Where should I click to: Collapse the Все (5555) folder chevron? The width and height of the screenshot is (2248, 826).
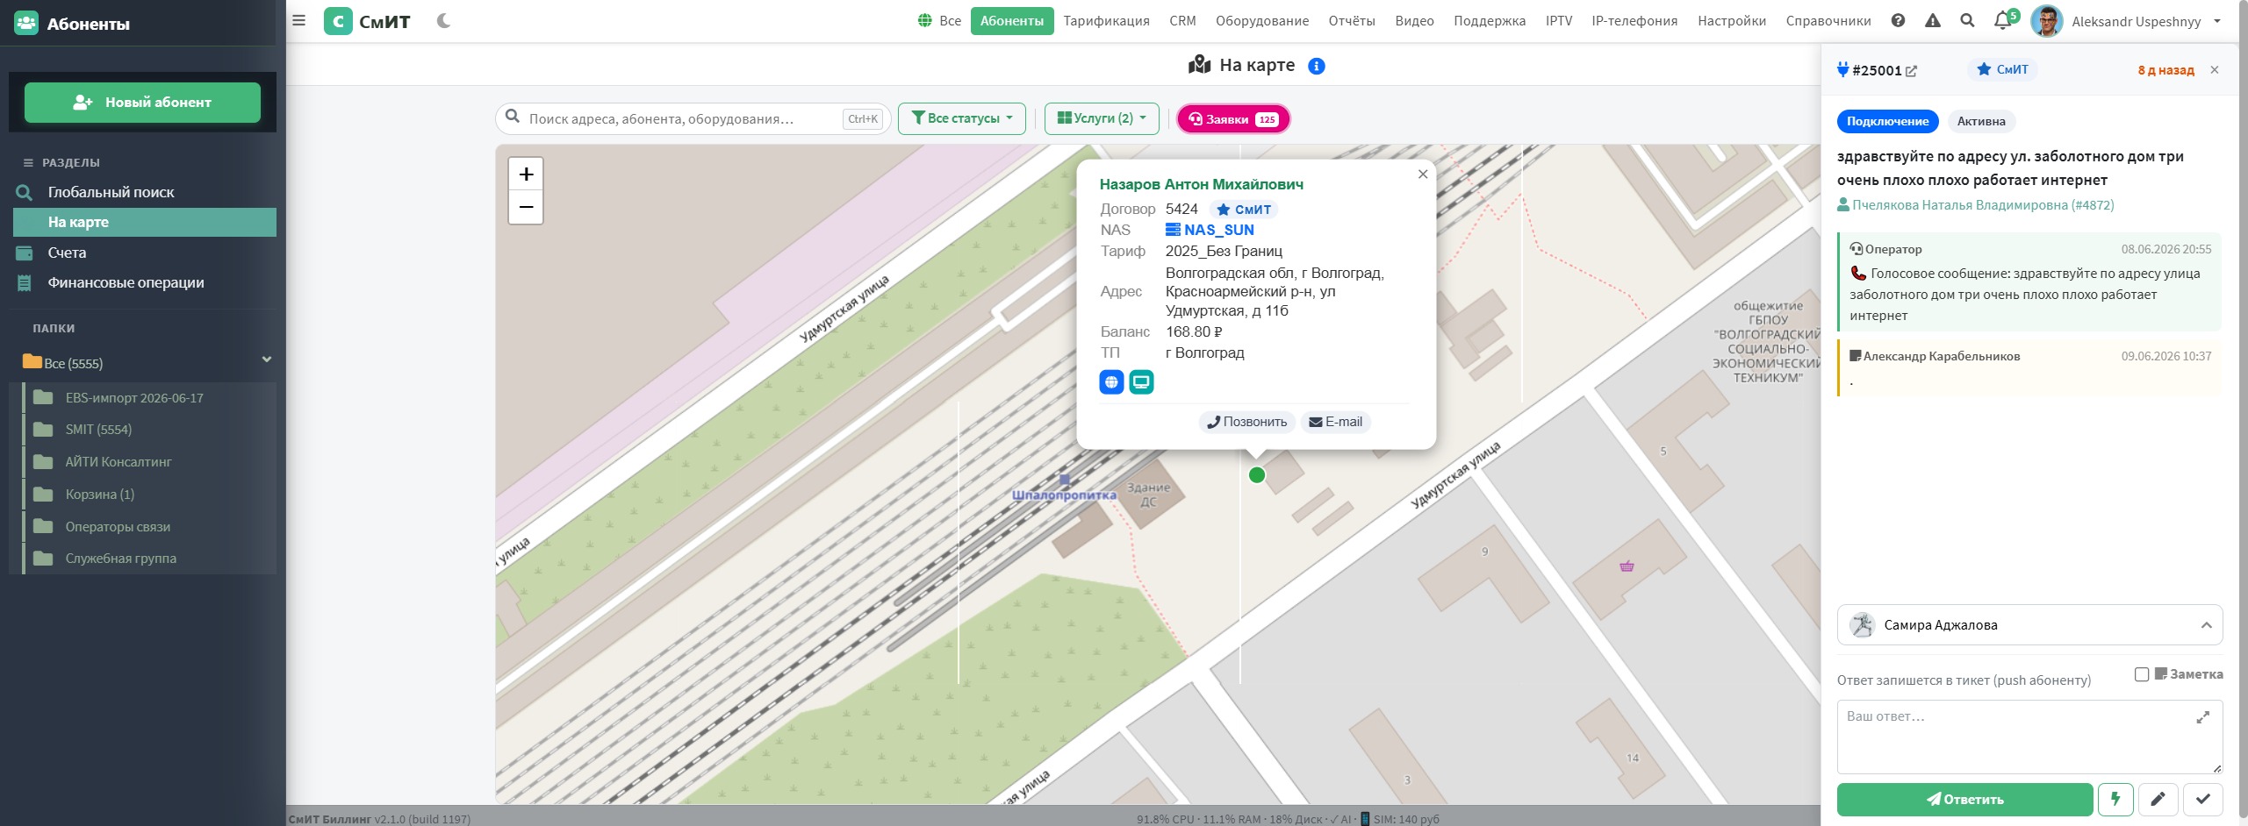pyautogui.click(x=267, y=360)
